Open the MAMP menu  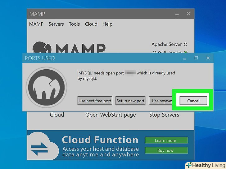36,24
